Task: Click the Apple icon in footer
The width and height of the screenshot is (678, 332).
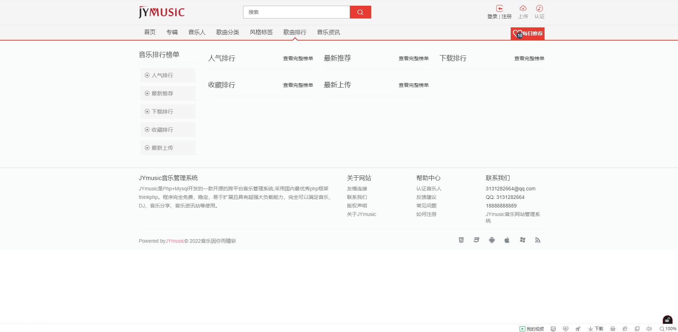Action: pos(507,240)
